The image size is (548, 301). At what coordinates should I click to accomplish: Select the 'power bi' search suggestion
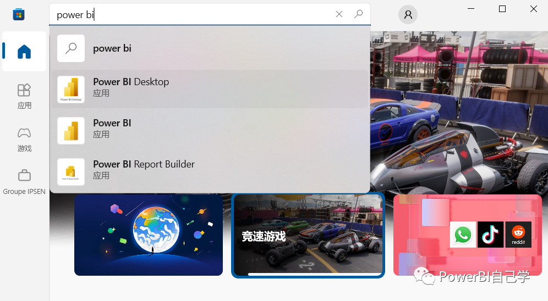tap(210, 48)
